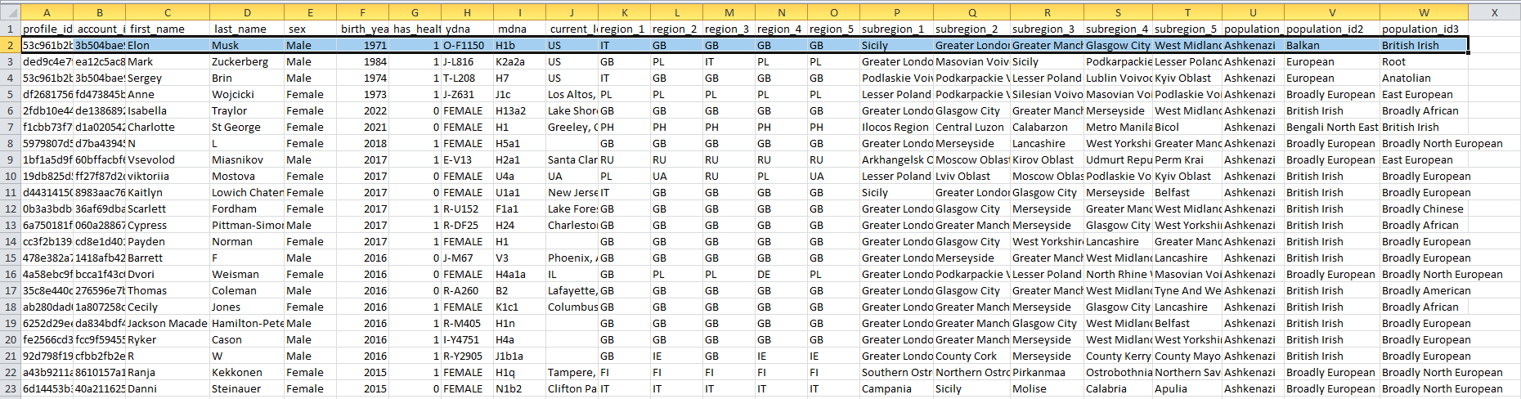Click the Bengali North East cell
The height and width of the screenshot is (399, 1521).
1331,127
